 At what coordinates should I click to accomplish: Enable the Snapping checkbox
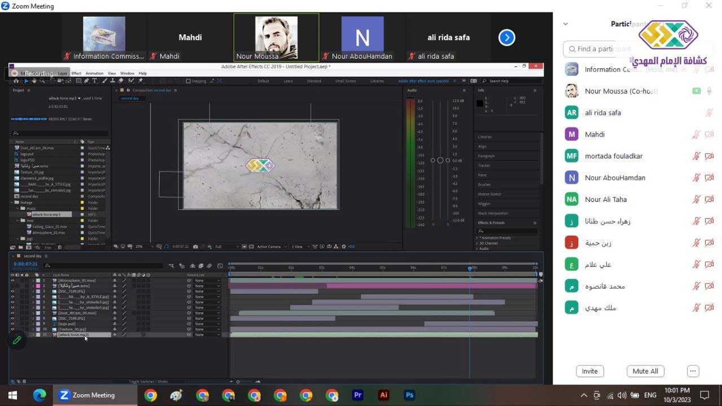click(188, 81)
